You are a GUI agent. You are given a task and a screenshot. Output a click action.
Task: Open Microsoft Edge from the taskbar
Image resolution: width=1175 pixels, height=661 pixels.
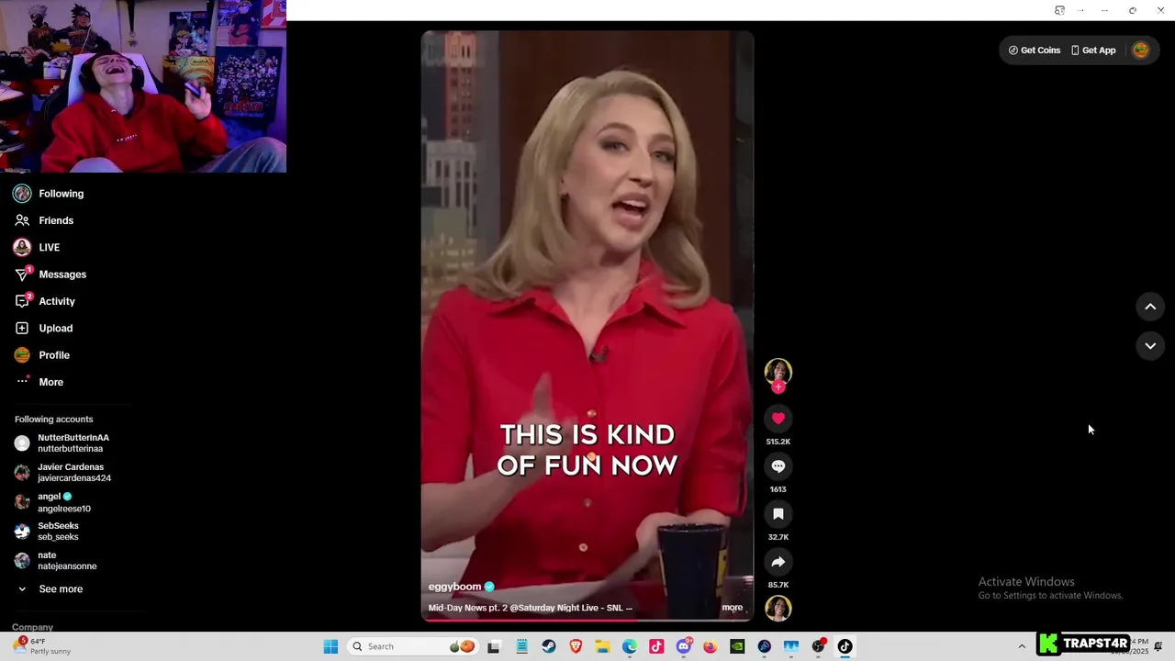tap(629, 646)
